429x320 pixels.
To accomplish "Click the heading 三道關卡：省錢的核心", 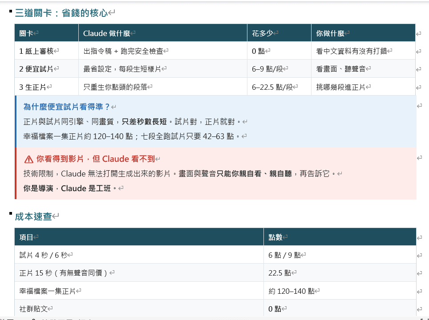I will [x=61, y=13].
